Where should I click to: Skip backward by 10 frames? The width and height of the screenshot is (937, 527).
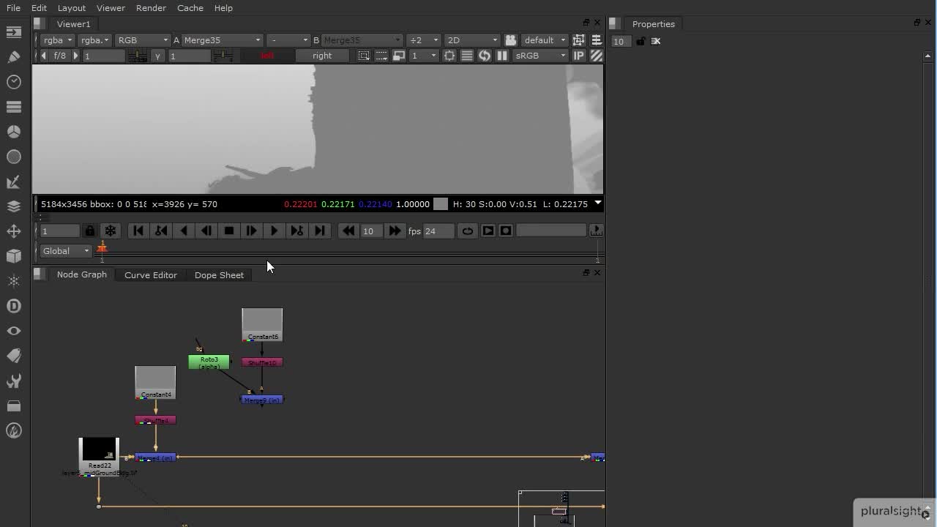[348, 231]
